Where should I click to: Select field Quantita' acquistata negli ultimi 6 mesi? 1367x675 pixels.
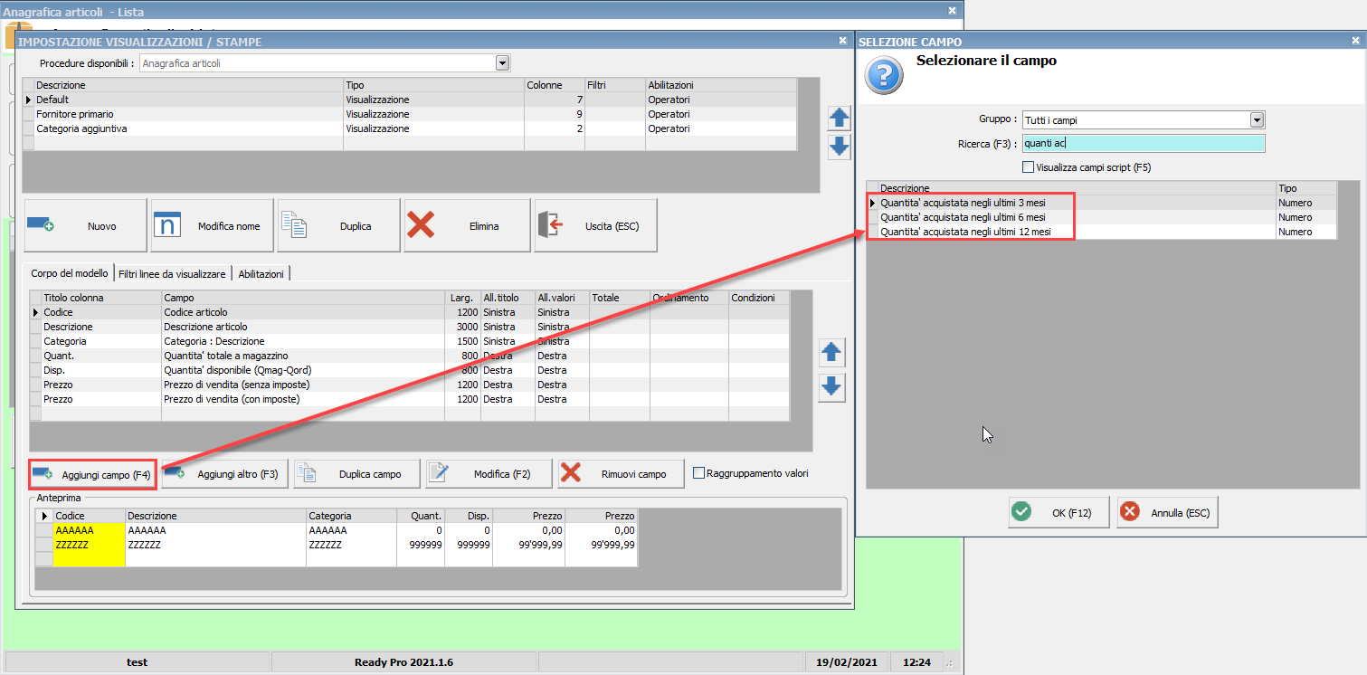[1101, 217]
